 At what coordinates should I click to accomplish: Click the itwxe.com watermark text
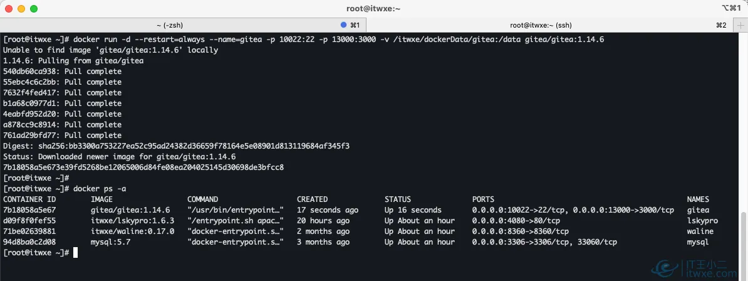pos(722,273)
